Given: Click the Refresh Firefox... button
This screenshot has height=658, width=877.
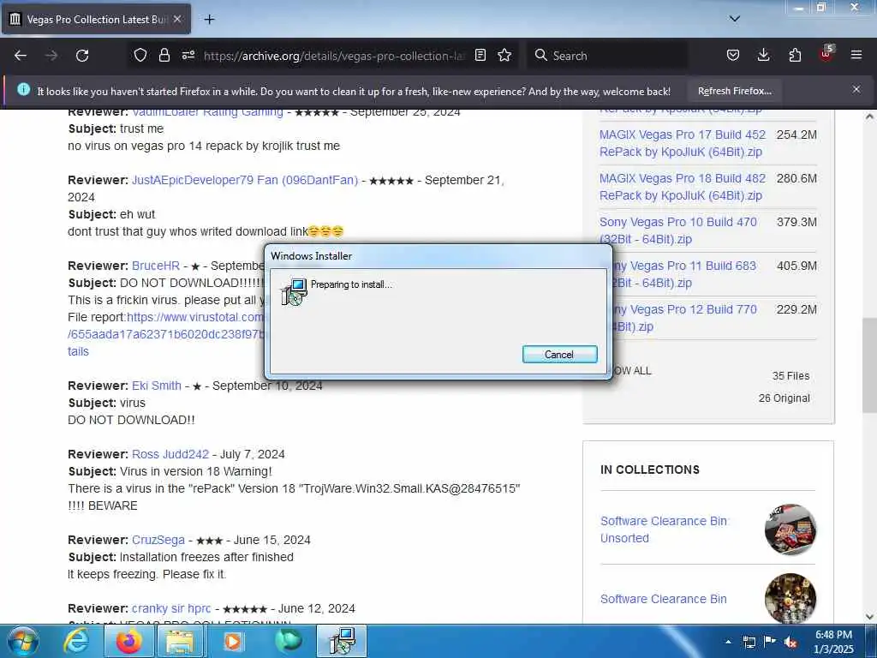Looking at the screenshot, I should click(734, 91).
